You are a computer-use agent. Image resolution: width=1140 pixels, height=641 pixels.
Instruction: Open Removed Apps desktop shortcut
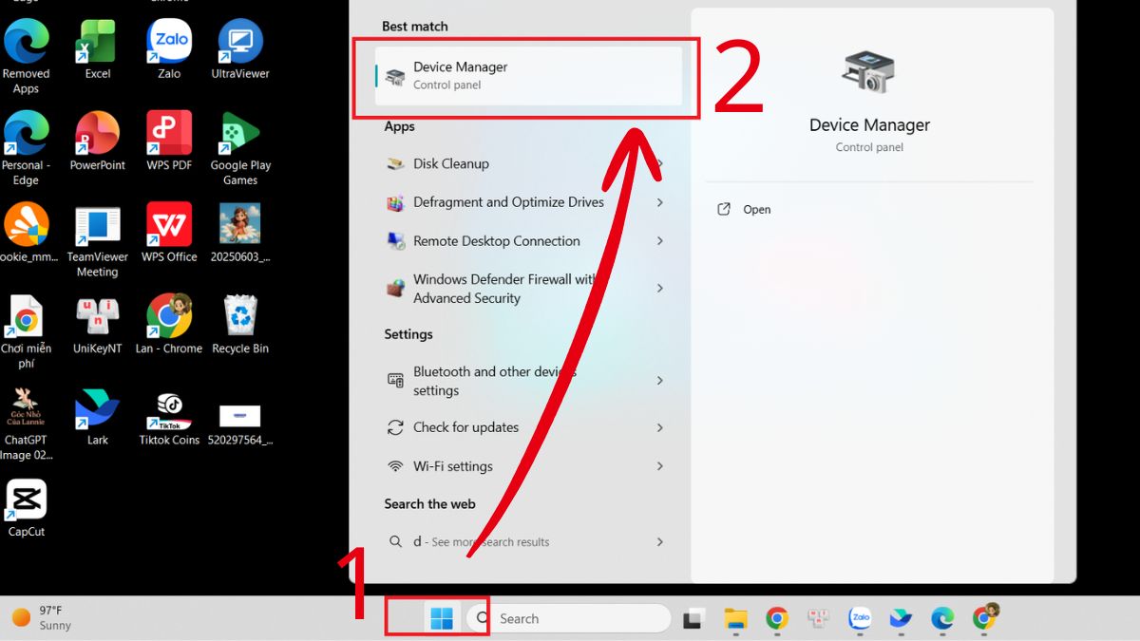26,56
